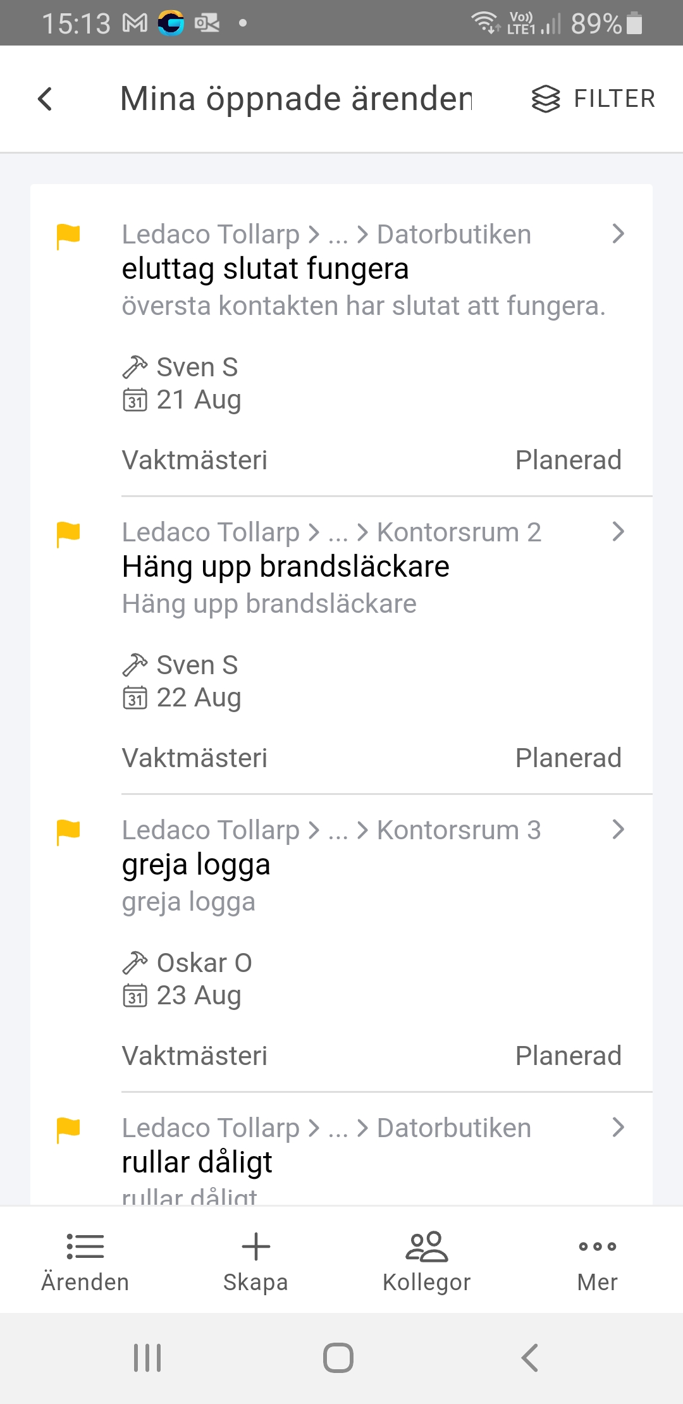Image resolution: width=683 pixels, height=1404 pixels.
Task: Tap the yellow flag on rullar dåligt
Action: [68, 1130]
